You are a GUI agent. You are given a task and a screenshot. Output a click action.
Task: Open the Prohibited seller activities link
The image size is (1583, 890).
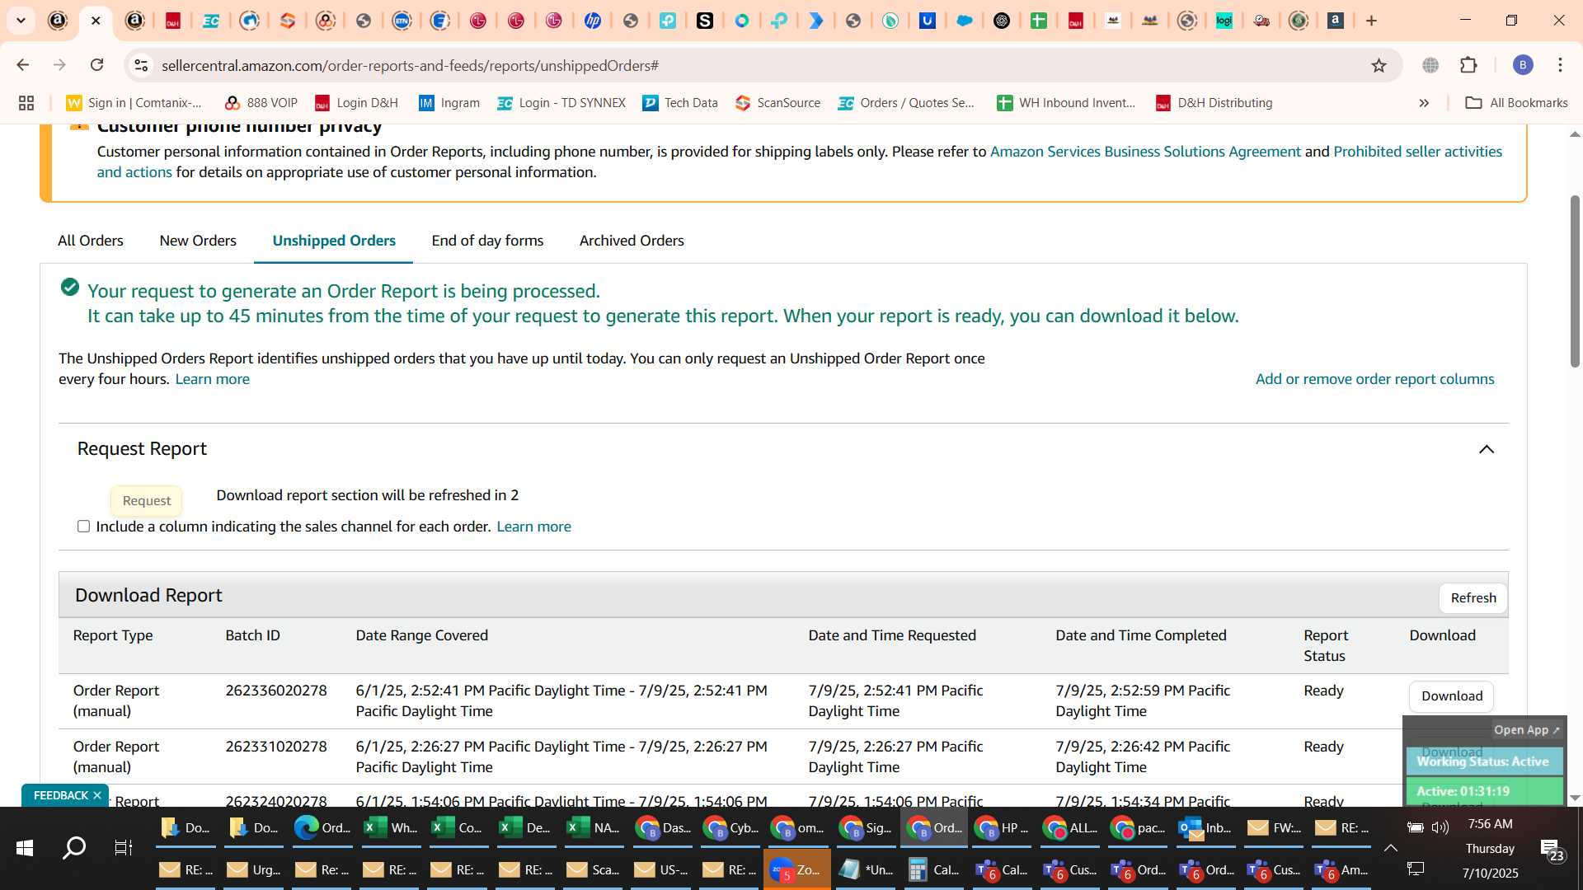point(1417,152)
